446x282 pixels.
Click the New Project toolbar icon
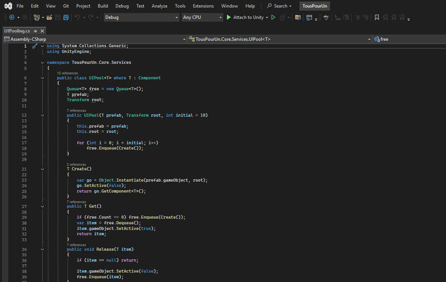pos(38,18)
